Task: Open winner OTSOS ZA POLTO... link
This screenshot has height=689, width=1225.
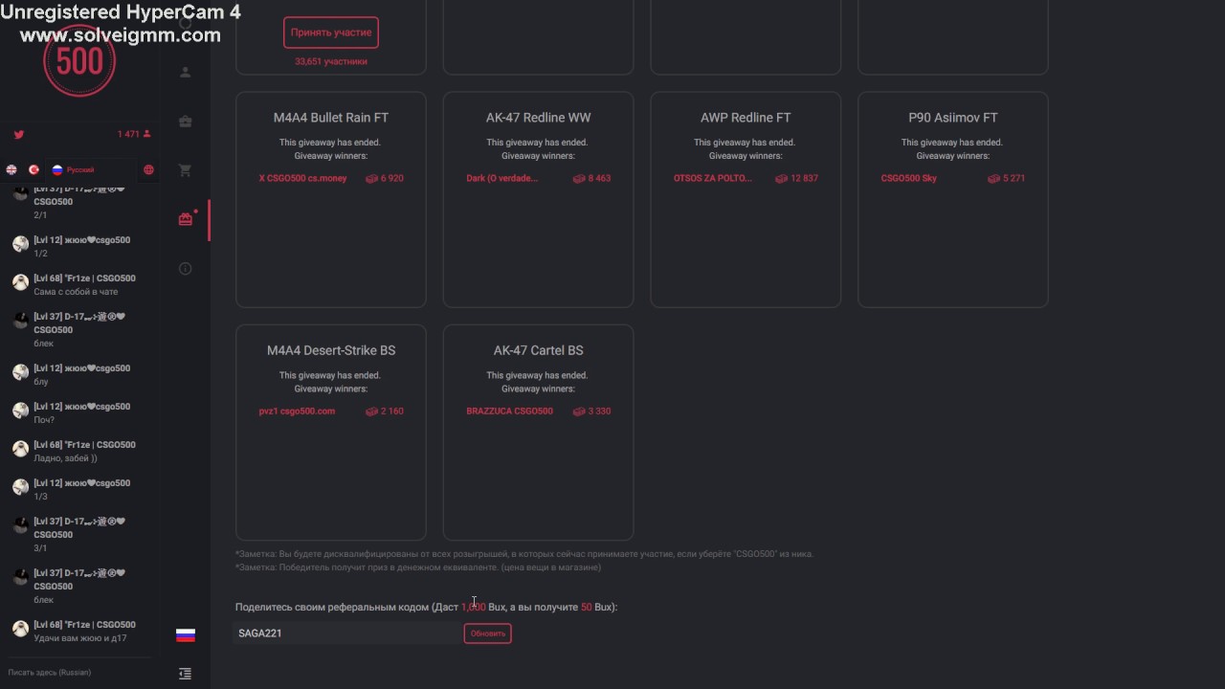Action: coord(713,178)
